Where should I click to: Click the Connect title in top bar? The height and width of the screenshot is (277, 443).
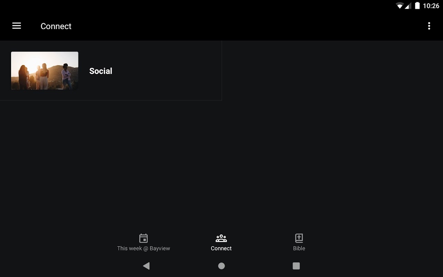[x=56, y=26]
